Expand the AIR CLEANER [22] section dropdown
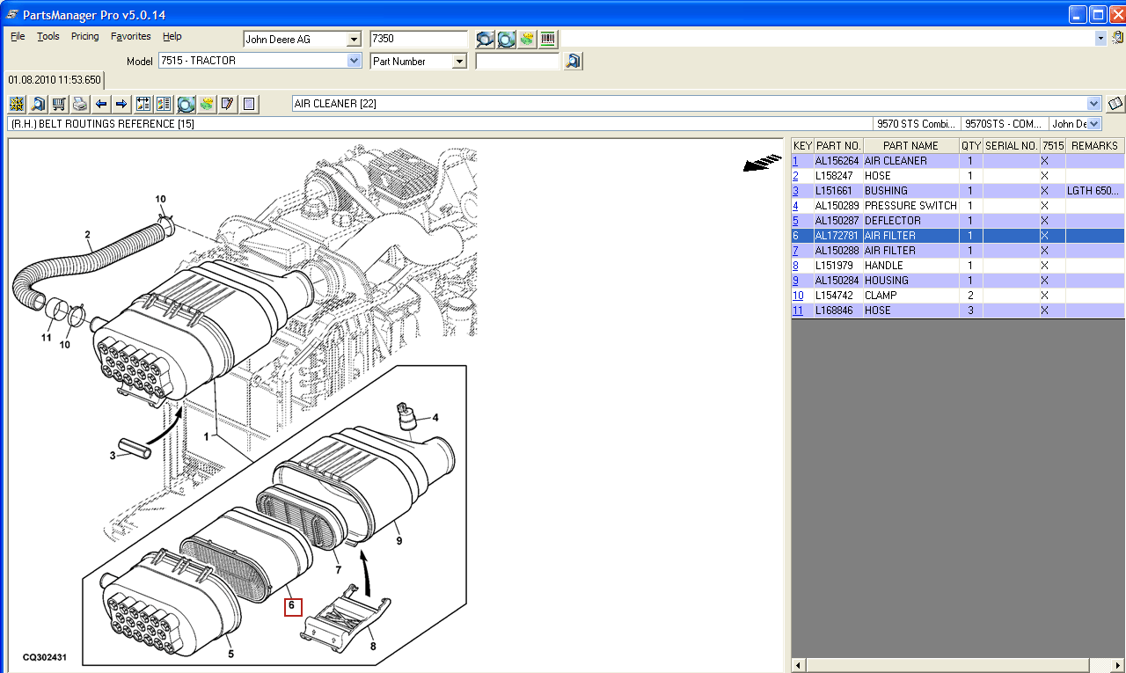1126x673 pixels. [x=1093, y=104]
